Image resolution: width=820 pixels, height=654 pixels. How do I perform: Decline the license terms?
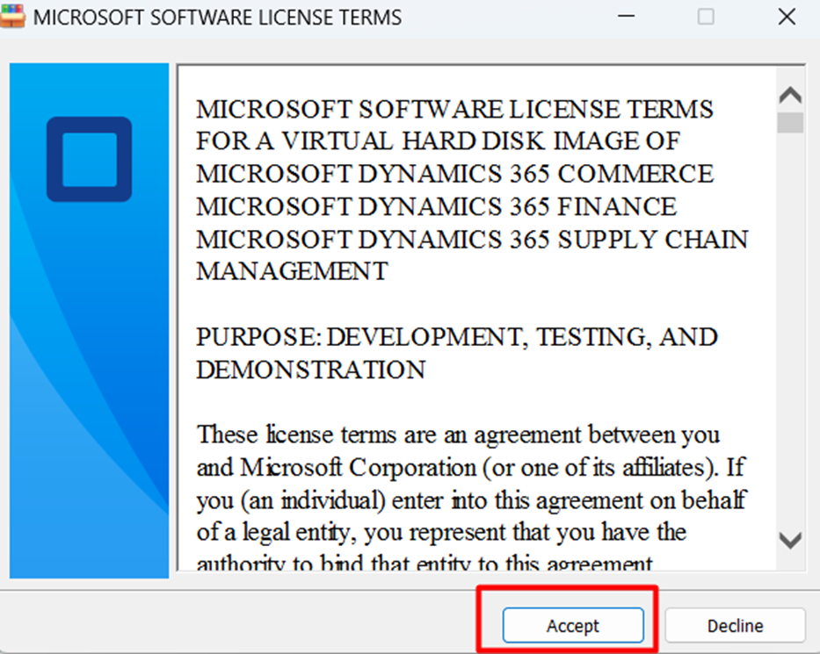tap(735, 625)
